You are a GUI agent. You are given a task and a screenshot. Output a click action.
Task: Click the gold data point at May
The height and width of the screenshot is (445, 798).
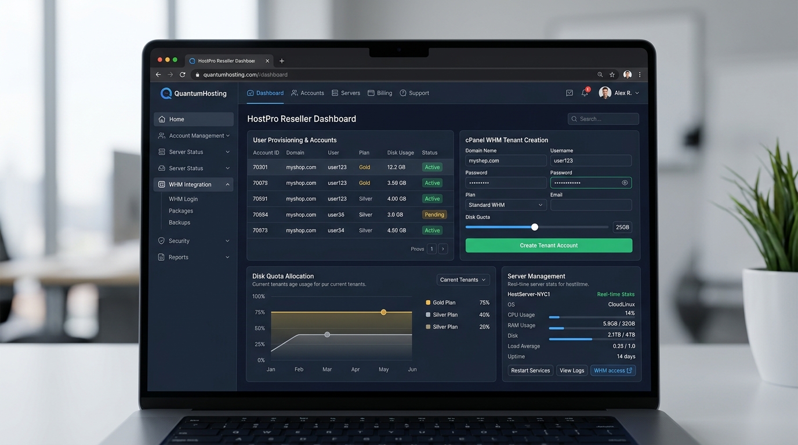383,312
